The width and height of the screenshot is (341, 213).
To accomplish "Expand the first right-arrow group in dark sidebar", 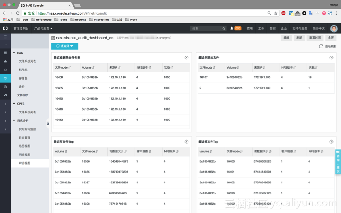I will tap(6, 104).
